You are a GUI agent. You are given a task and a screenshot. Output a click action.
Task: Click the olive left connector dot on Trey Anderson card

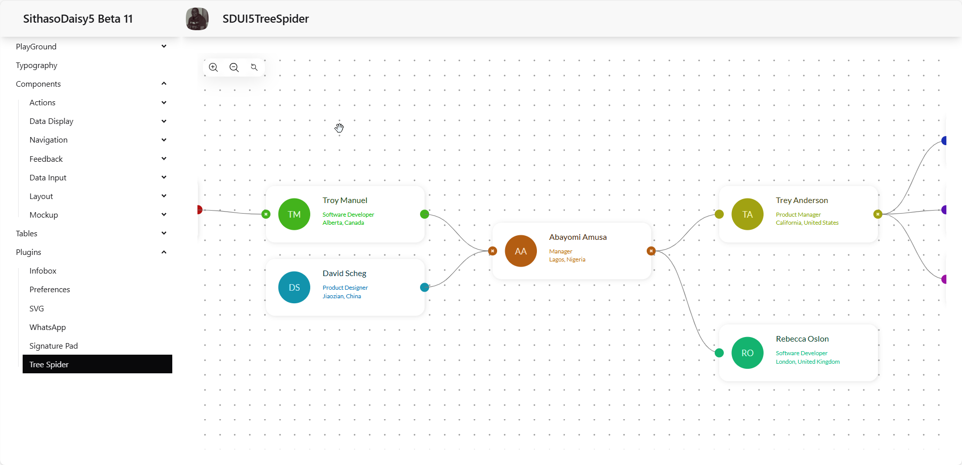719,214
